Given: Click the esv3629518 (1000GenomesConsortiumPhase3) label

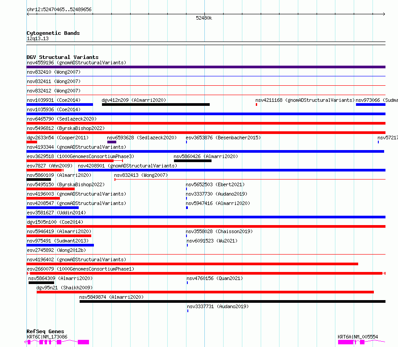Looking at the screenshot, I should coord(80,156).
